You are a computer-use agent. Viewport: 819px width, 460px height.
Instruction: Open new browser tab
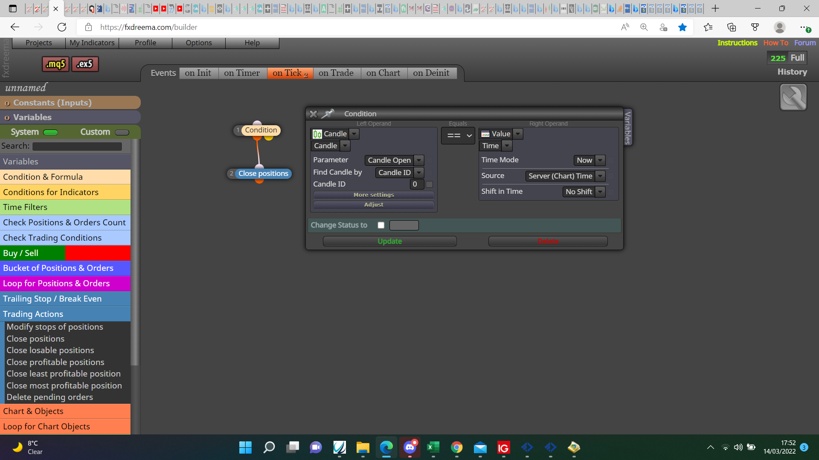click(715, 8)
